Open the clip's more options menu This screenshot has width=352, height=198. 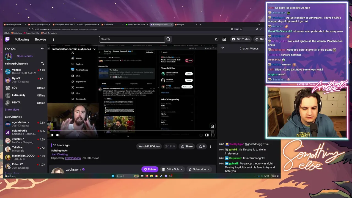tap(211, 146)
